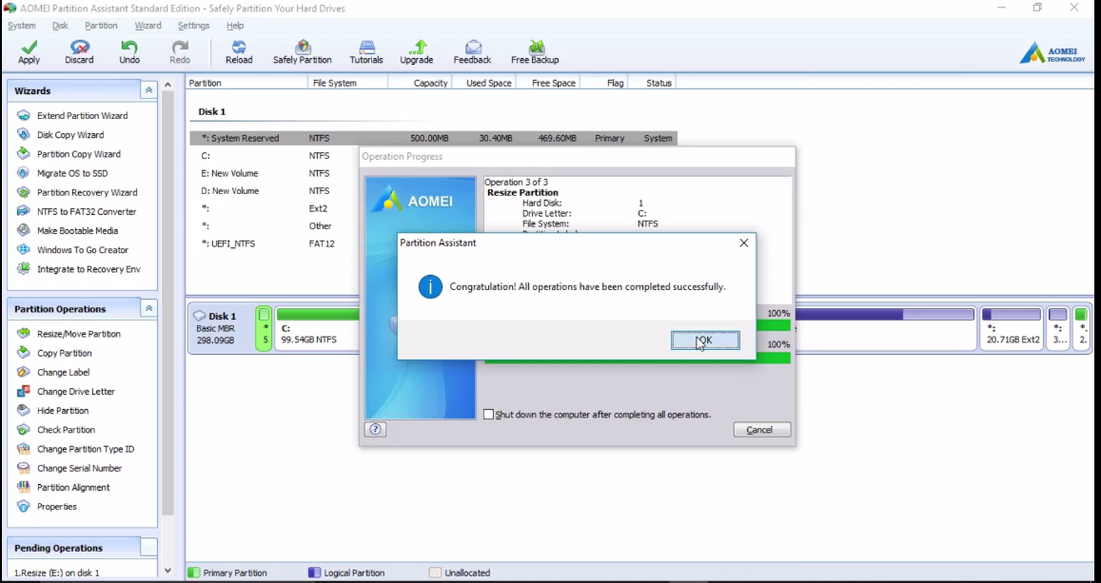Select the System Reserved partition row
Viewport: 1101px width, 583px height.
click(433, 138)
